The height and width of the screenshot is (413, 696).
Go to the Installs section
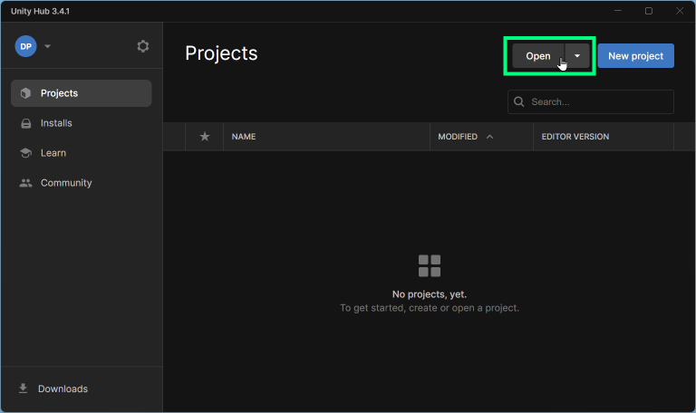click(56, 123)
